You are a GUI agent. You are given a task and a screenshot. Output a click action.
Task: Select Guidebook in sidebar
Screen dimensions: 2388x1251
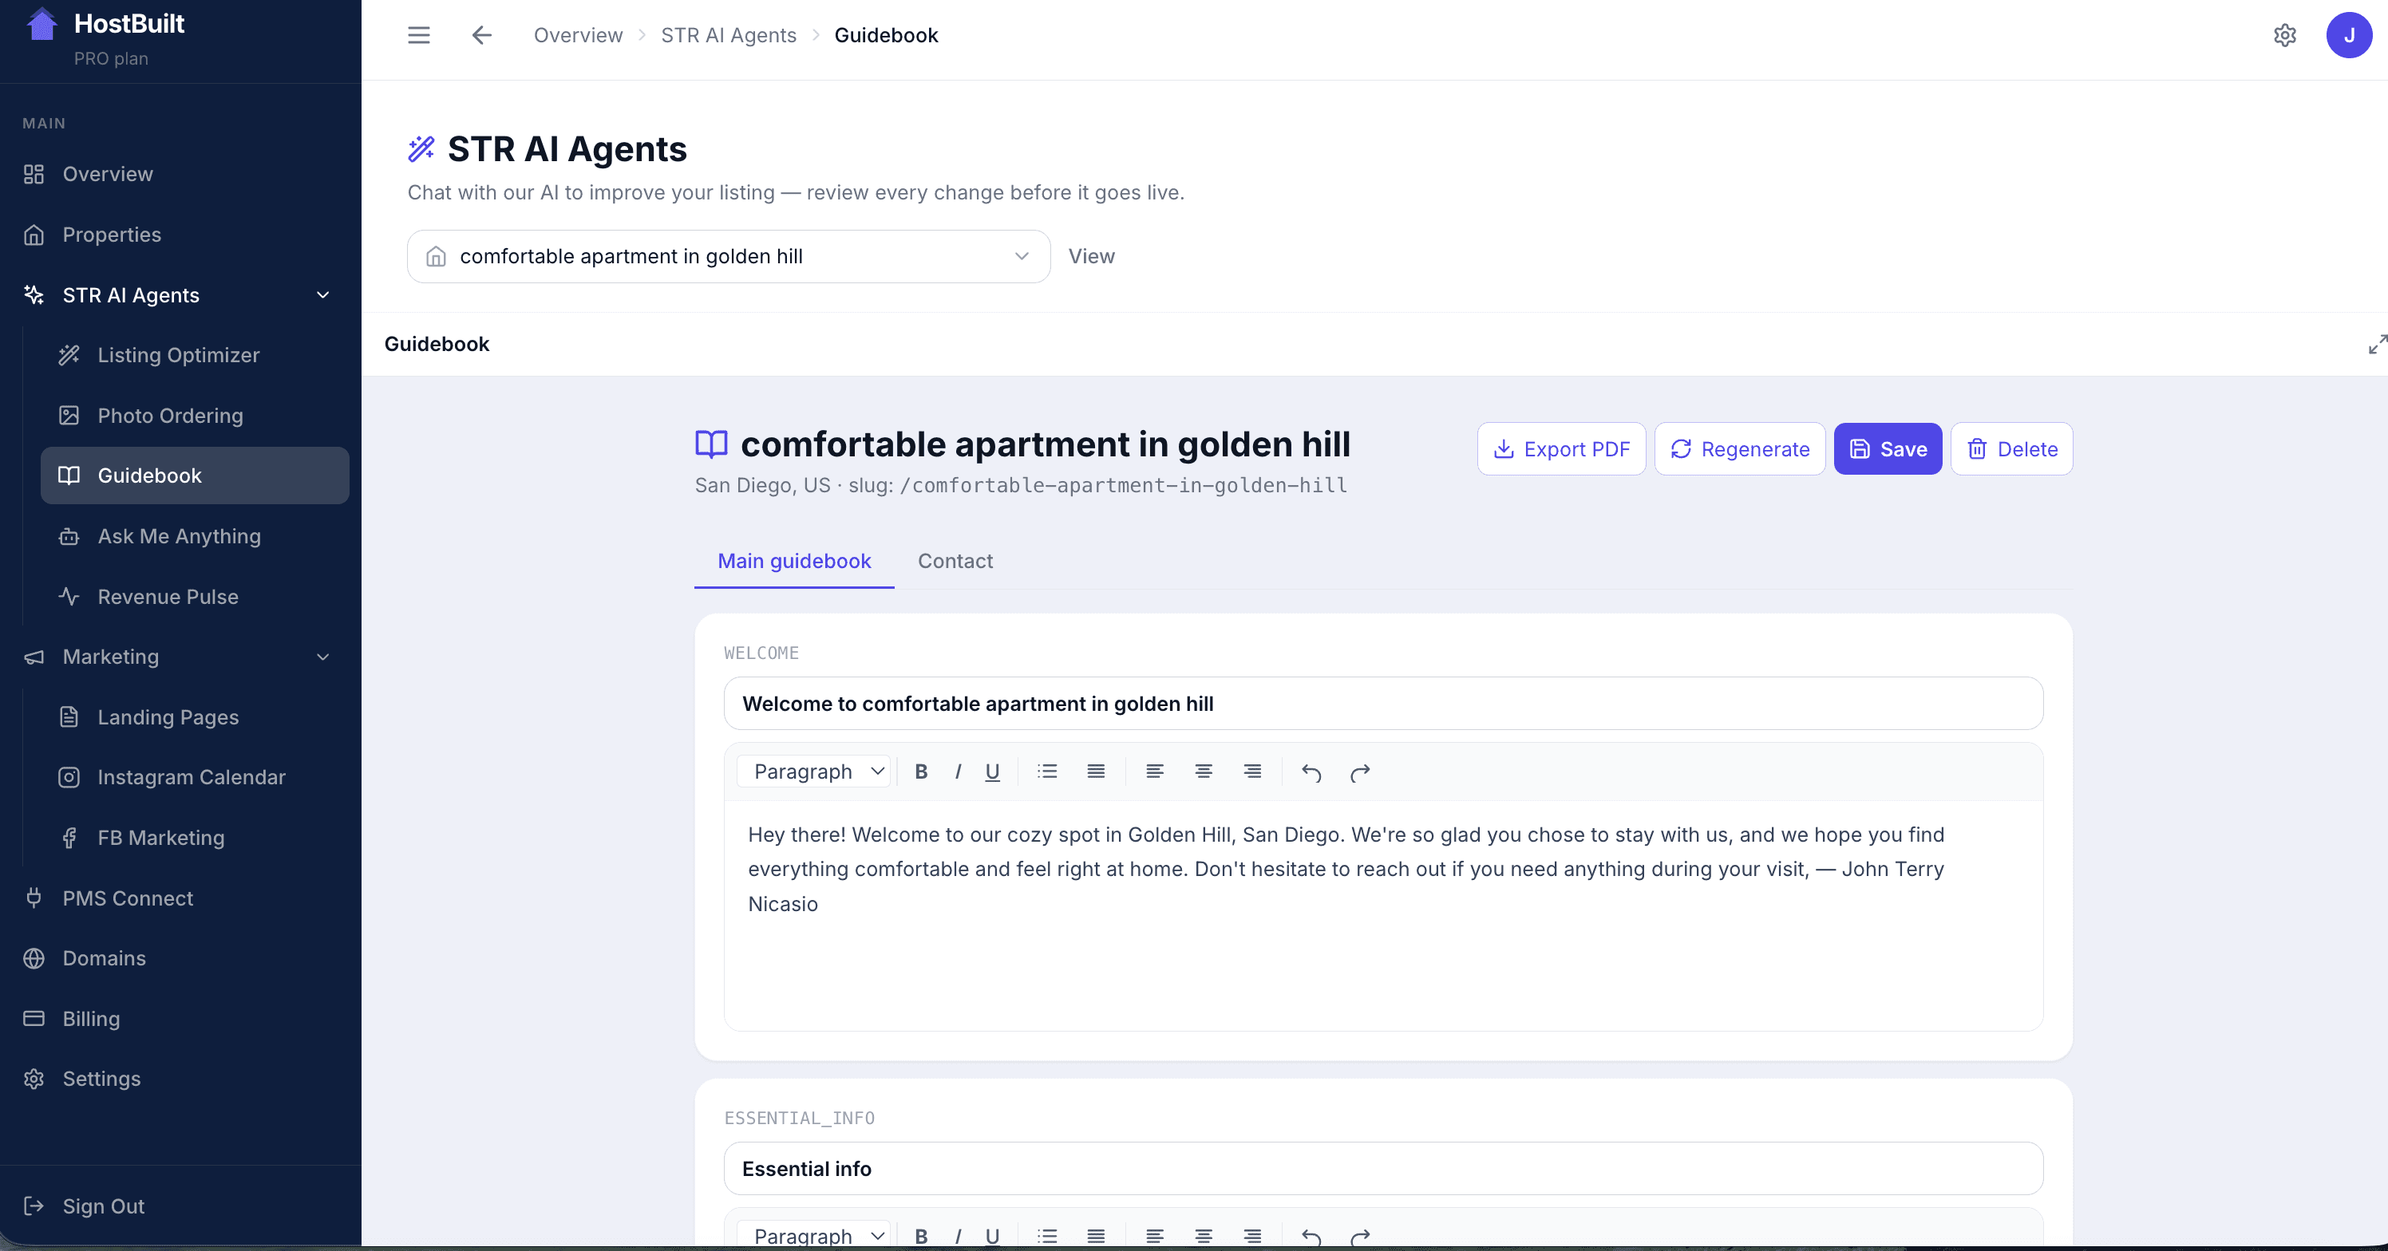click(x=195, y=476)
